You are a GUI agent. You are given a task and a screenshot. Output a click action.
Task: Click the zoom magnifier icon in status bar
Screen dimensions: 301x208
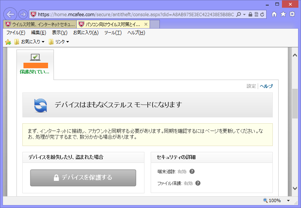coord(265,200)
